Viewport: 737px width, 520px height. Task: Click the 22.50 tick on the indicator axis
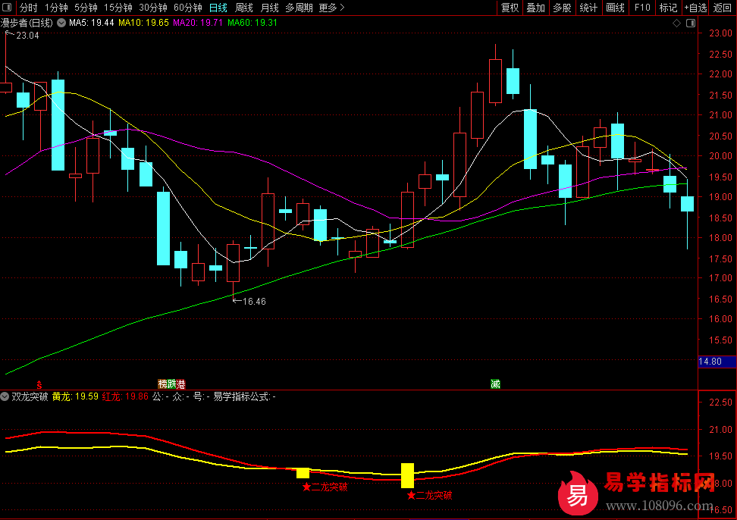(720, 402)
